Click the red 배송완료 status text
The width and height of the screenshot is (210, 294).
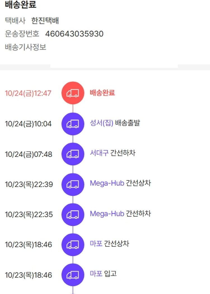102,93
